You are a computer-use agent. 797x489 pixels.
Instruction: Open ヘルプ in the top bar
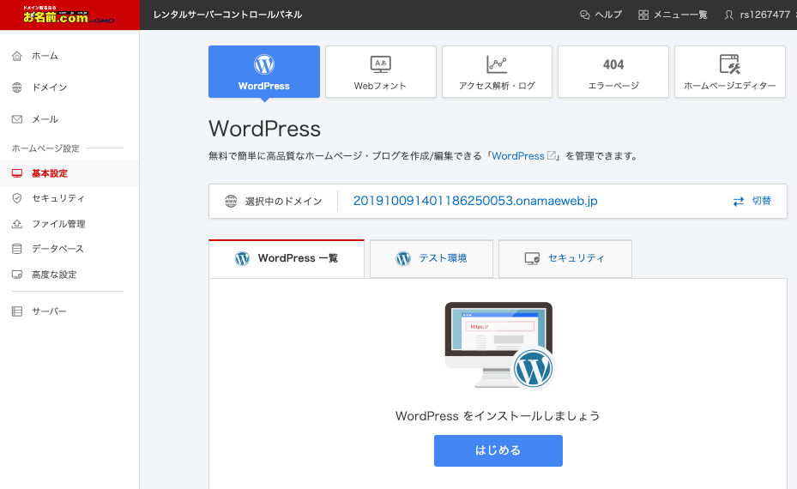click(601, 15)
